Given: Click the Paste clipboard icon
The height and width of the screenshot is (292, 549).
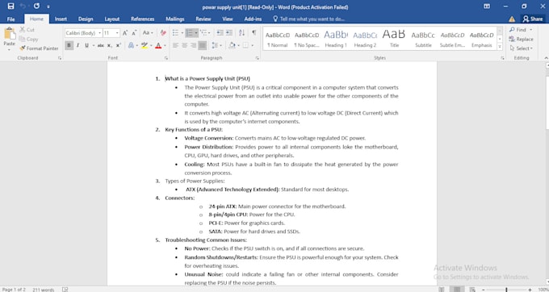Looking at the screenshot, I should pos(10,34).
